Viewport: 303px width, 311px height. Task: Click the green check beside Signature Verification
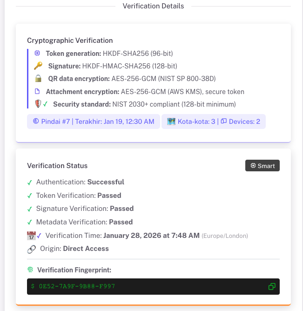(x=29, y=209)
